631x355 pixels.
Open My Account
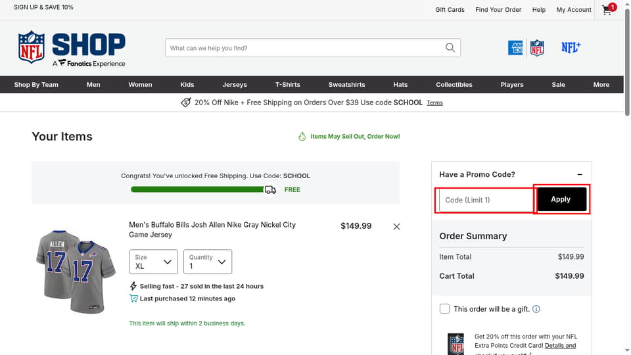point(574,10)
